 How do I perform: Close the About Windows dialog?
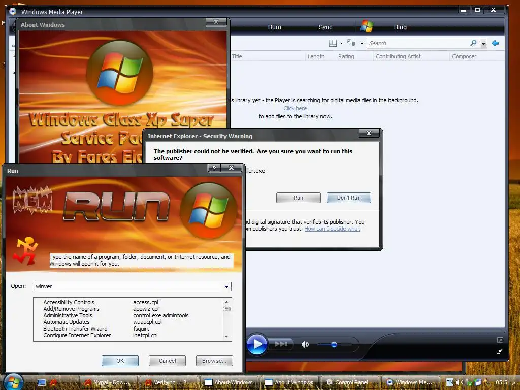coord(216,22)
